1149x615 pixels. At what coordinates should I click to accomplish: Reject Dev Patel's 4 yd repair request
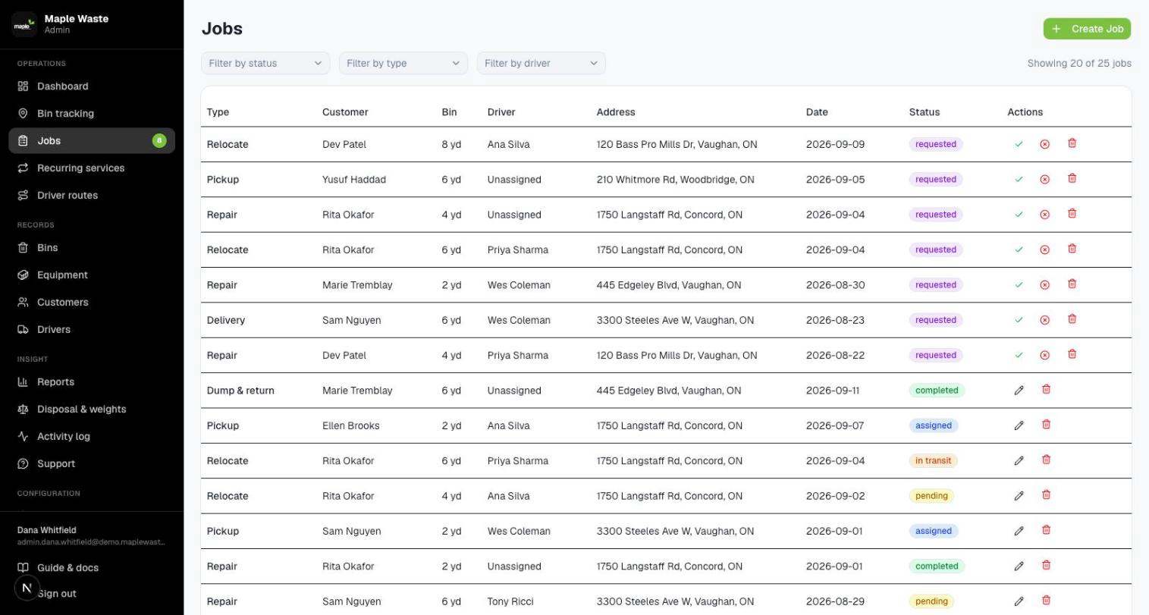click(1044, 355)
